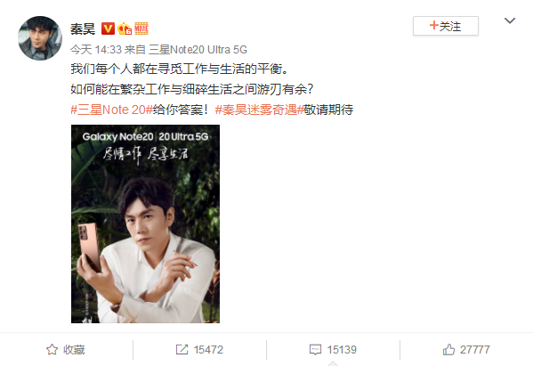Open the 秦昊 username profile link
Image resolution: width=533 pixels, height=366 pixels.
coord(83,28)
